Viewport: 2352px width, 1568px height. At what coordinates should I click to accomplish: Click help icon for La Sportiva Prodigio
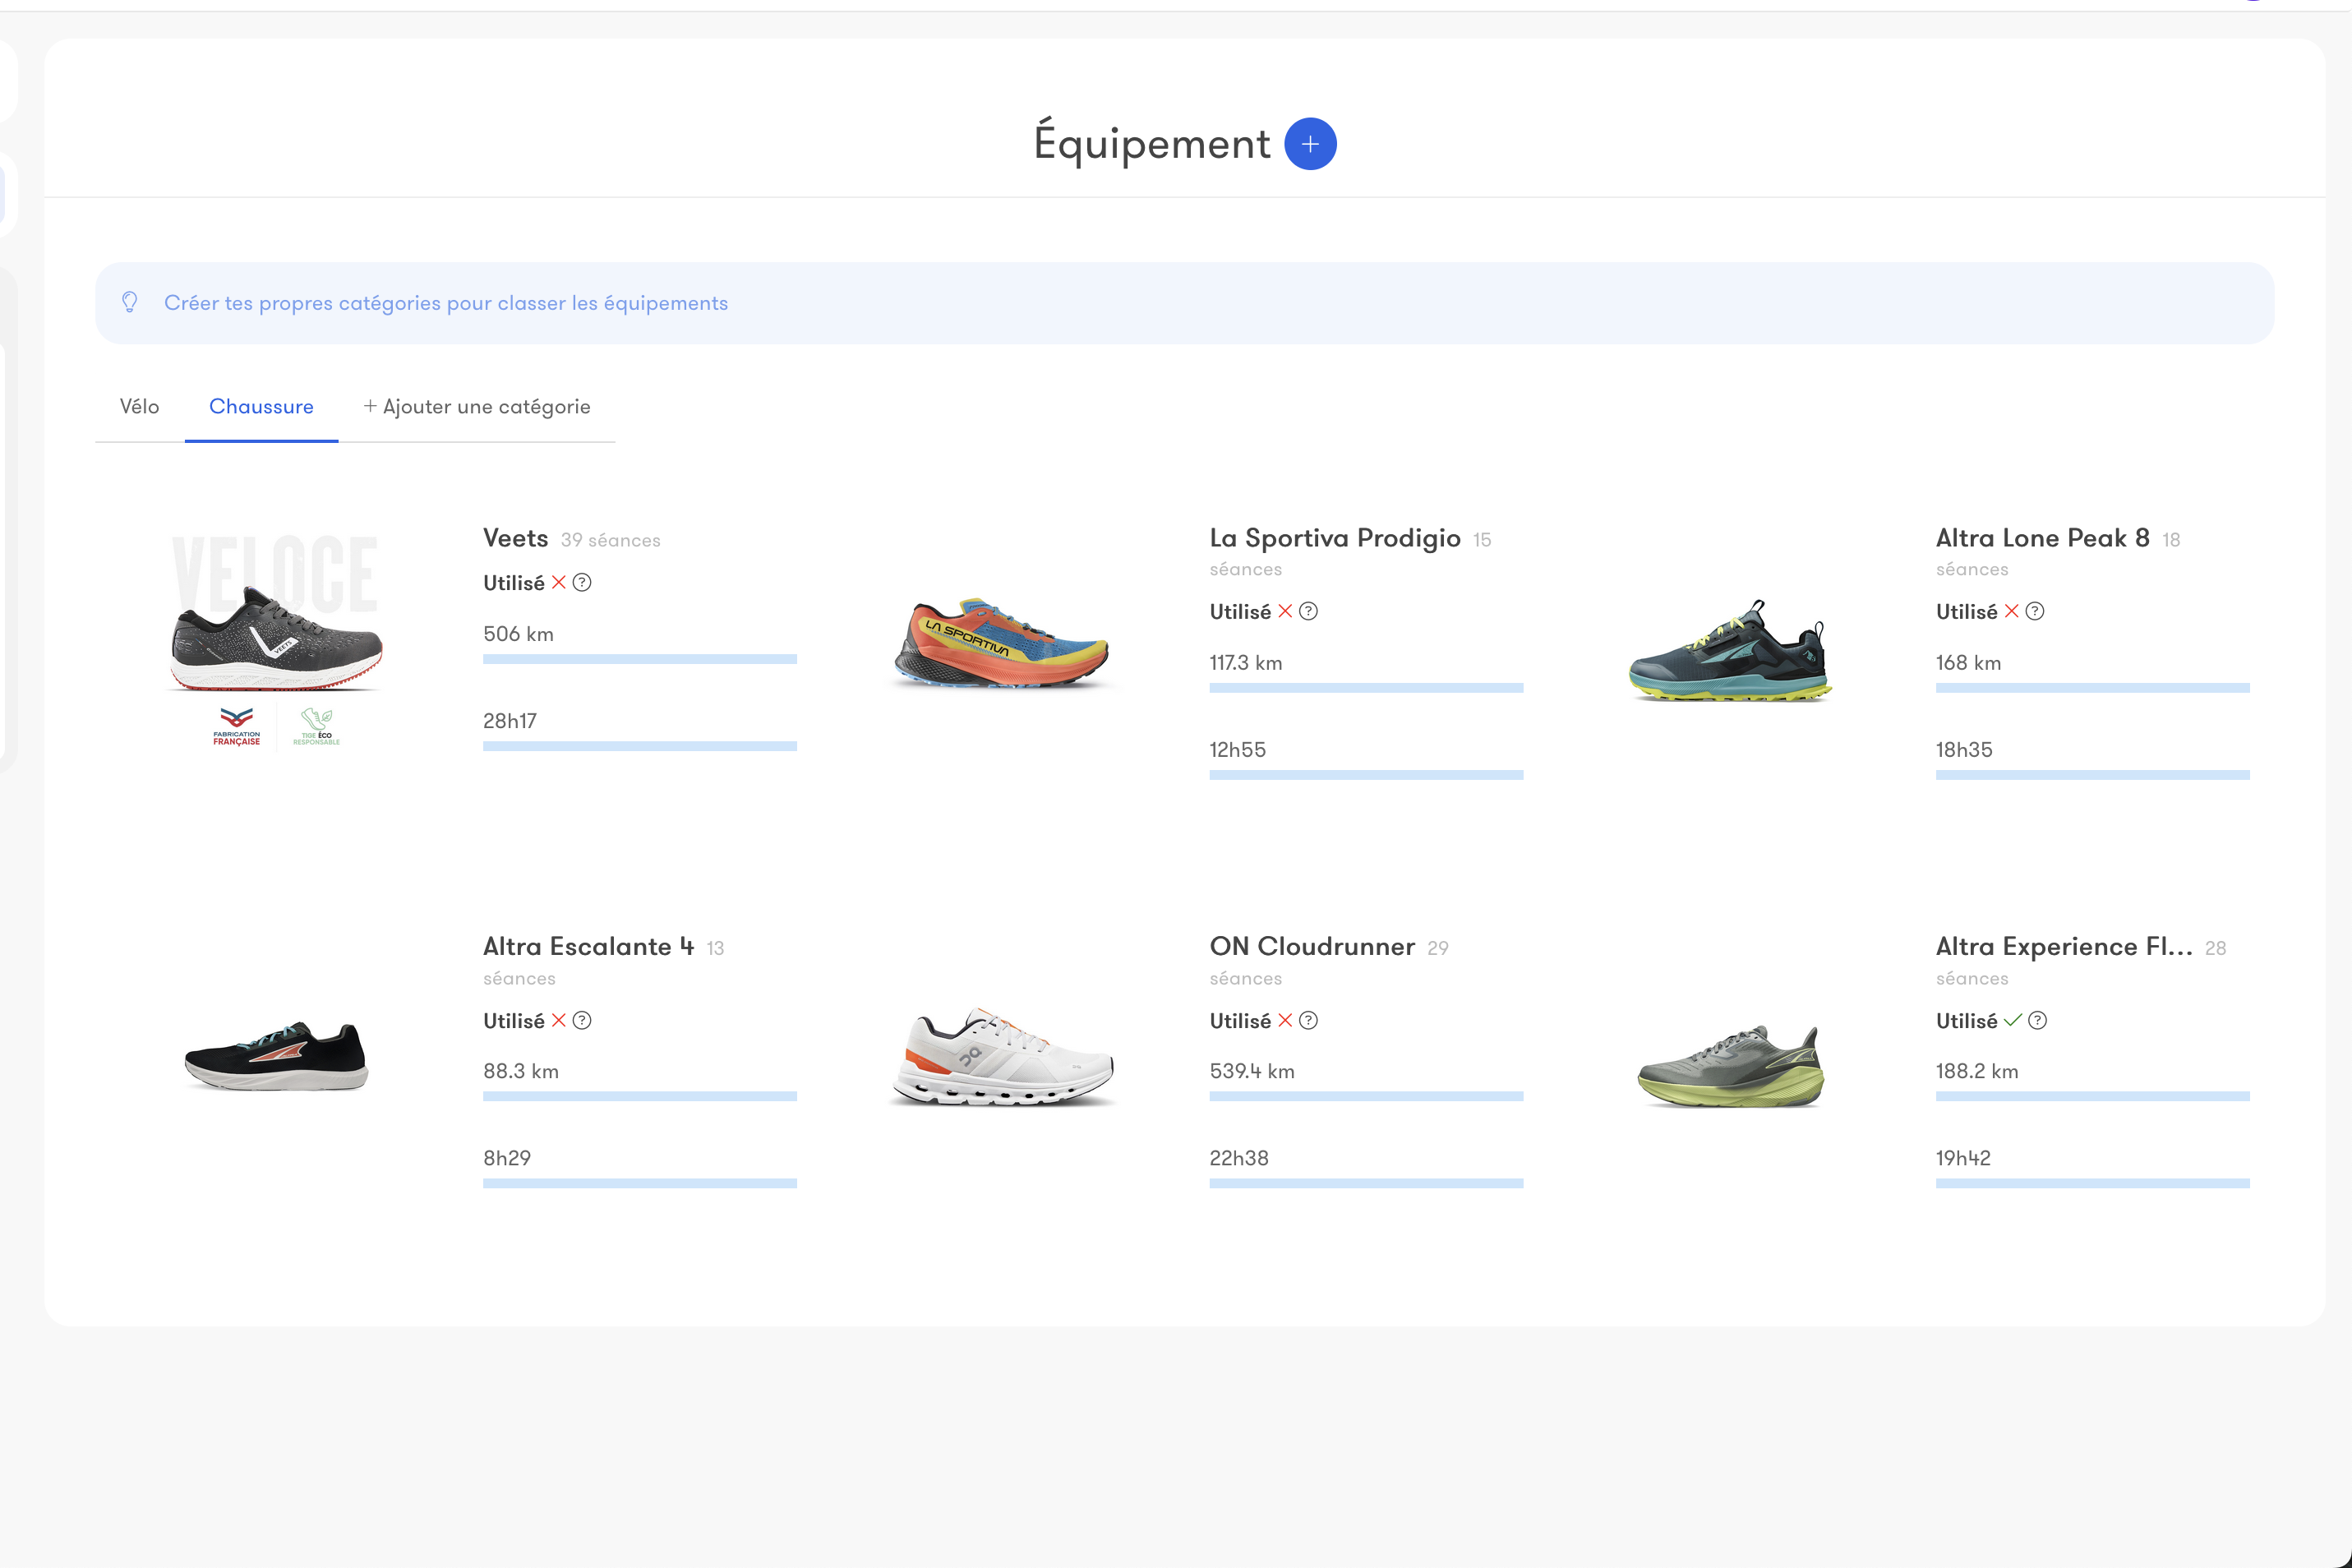(x=1308, y=611)
